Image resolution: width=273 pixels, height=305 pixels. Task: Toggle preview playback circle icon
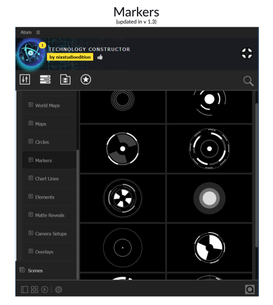pyautogui.click(x=45, y=289)
